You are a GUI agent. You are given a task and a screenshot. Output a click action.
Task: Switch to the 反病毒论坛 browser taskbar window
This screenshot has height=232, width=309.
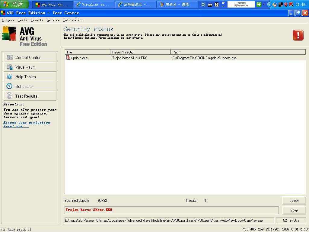tap(135, 5)
